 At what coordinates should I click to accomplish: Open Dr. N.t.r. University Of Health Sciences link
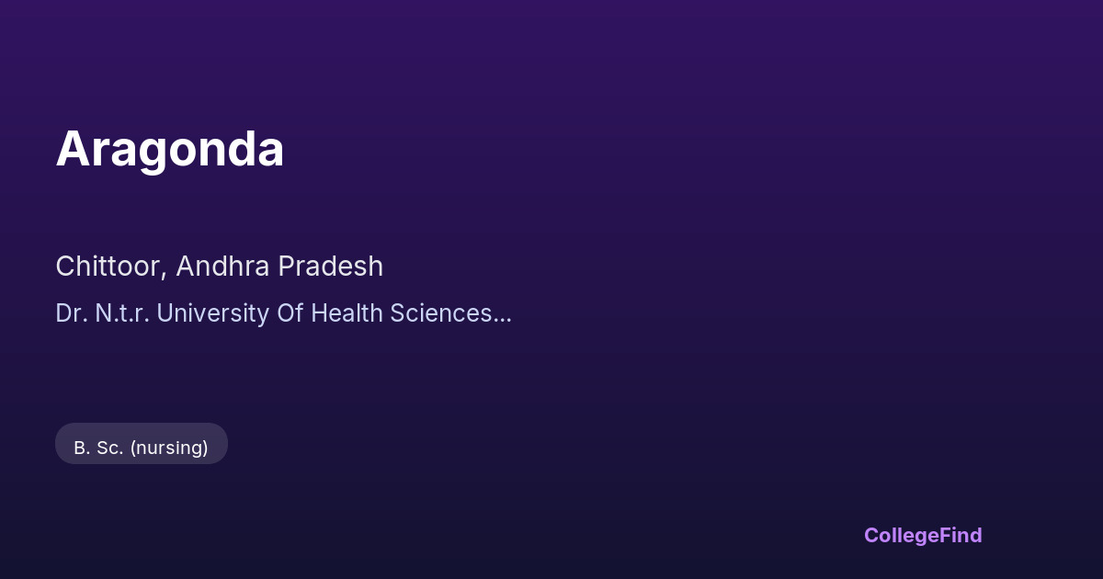(274, 313)
